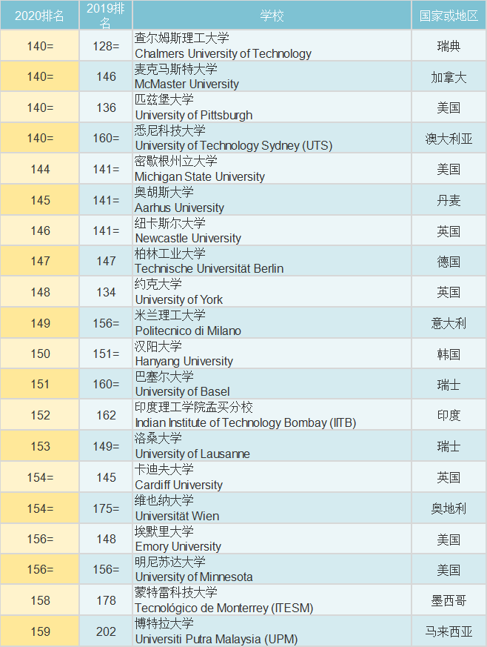Click 2019 rank 136 cell

pos(106,107)
